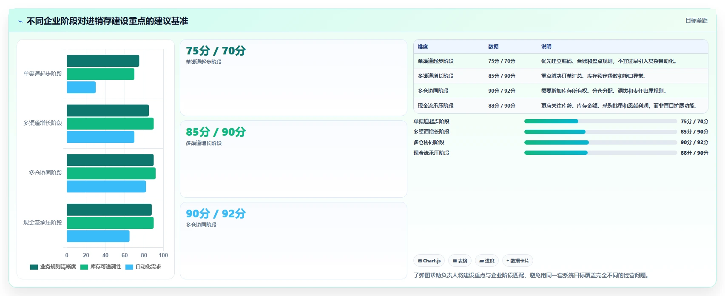Toggle the 库存可追溯性 legend swatch
Screen dimensions: 725x296
point(84,267)
